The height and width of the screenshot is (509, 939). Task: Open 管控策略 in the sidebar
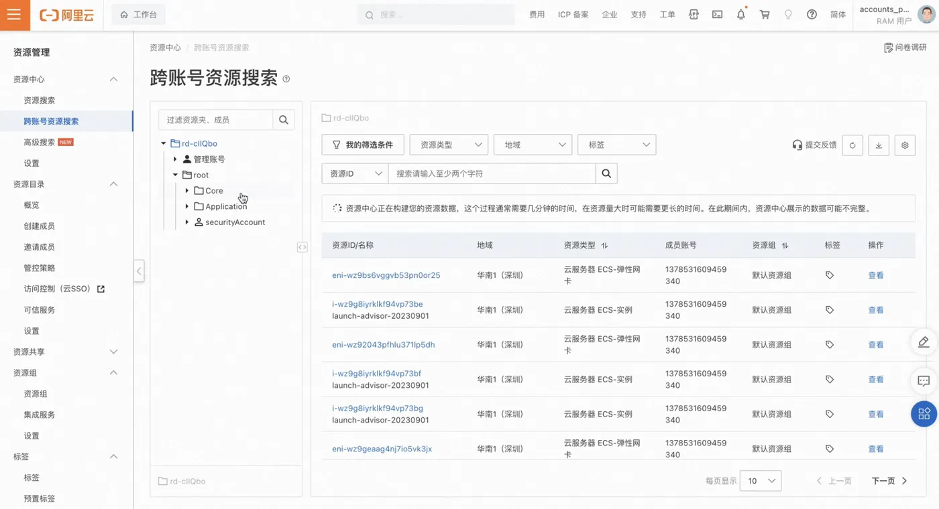pyautogui.click(x=40, y=268)
